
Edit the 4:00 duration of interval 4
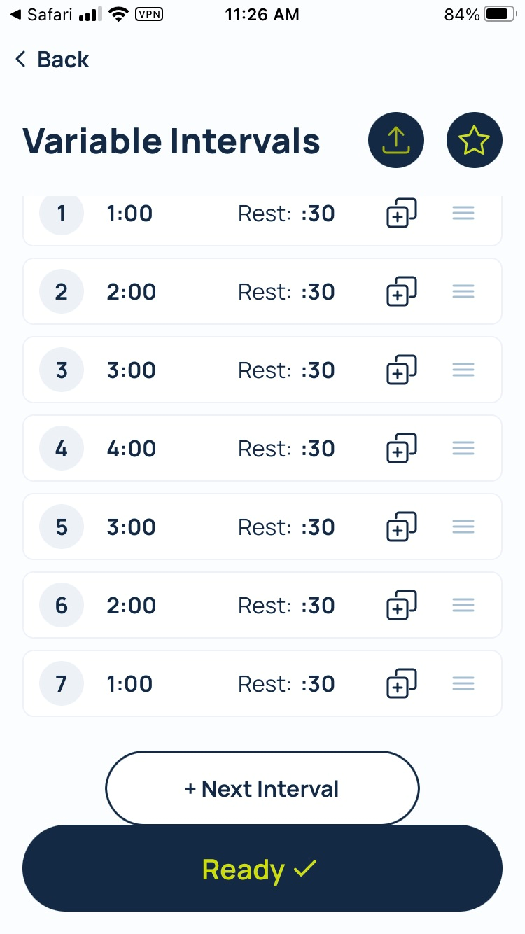pyautogui.click(x=132, y=448)
